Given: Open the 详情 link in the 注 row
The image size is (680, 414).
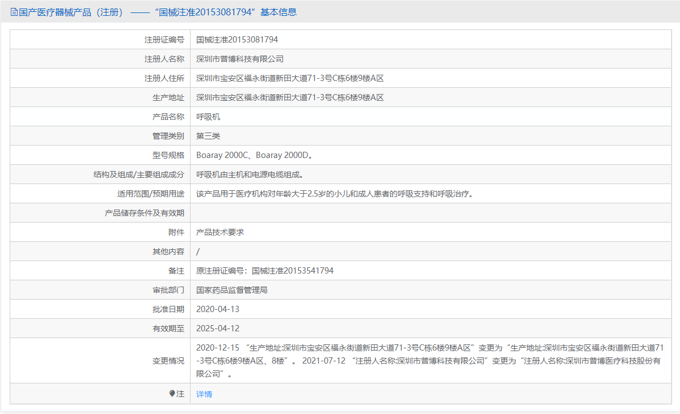Looking at the screenshot, I should 204,394.
